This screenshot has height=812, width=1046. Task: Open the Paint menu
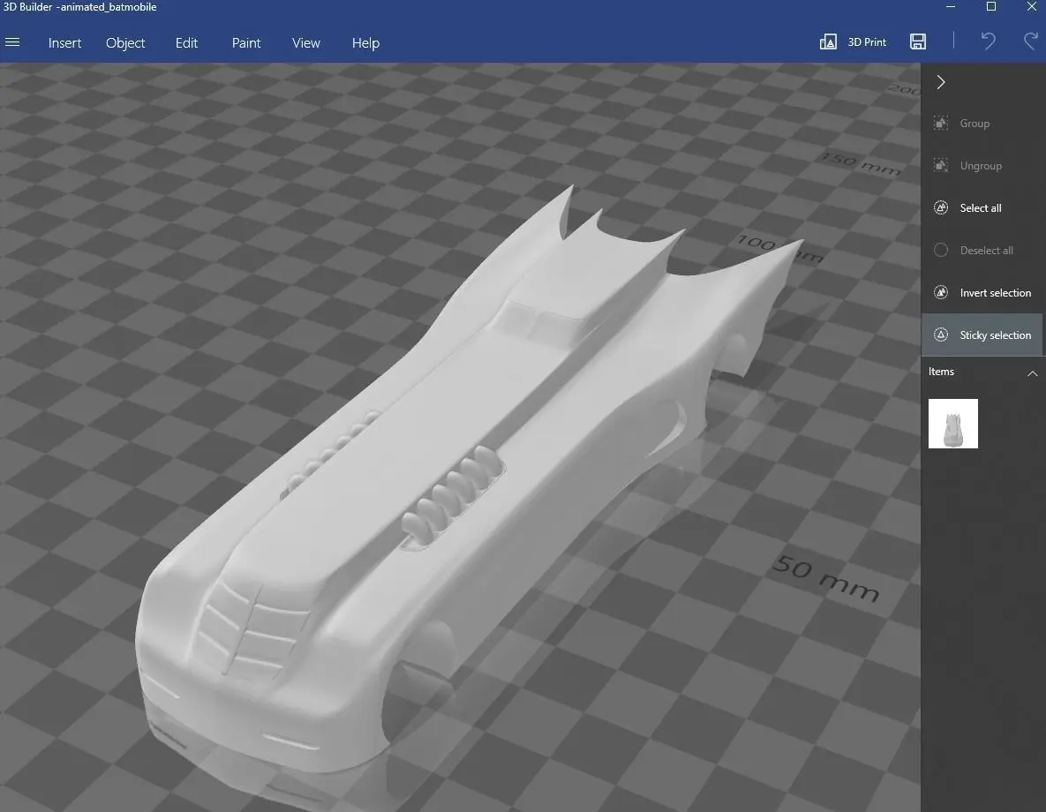(x=246, y=42)
